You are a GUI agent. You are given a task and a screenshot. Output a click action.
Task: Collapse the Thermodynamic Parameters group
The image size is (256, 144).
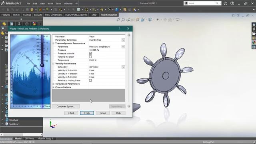click(54, 44)
